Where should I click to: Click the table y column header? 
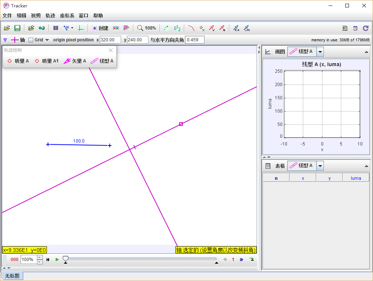tap(329, 178)
